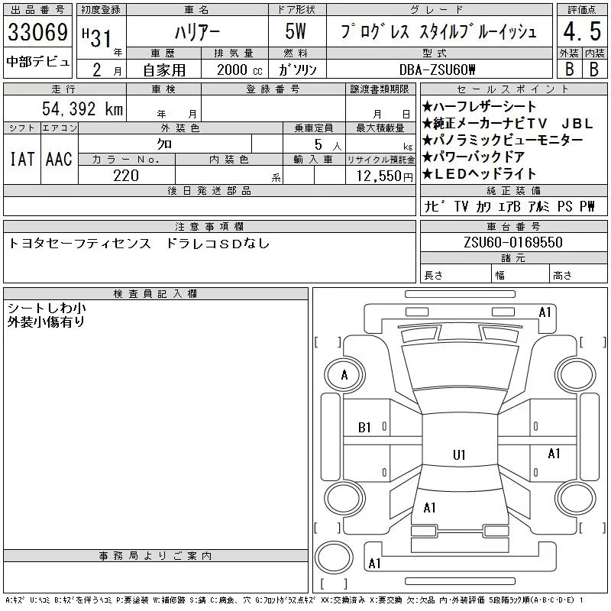Click the star icon before パワーバックドア
611x611 pixels.
click(428, 157)
